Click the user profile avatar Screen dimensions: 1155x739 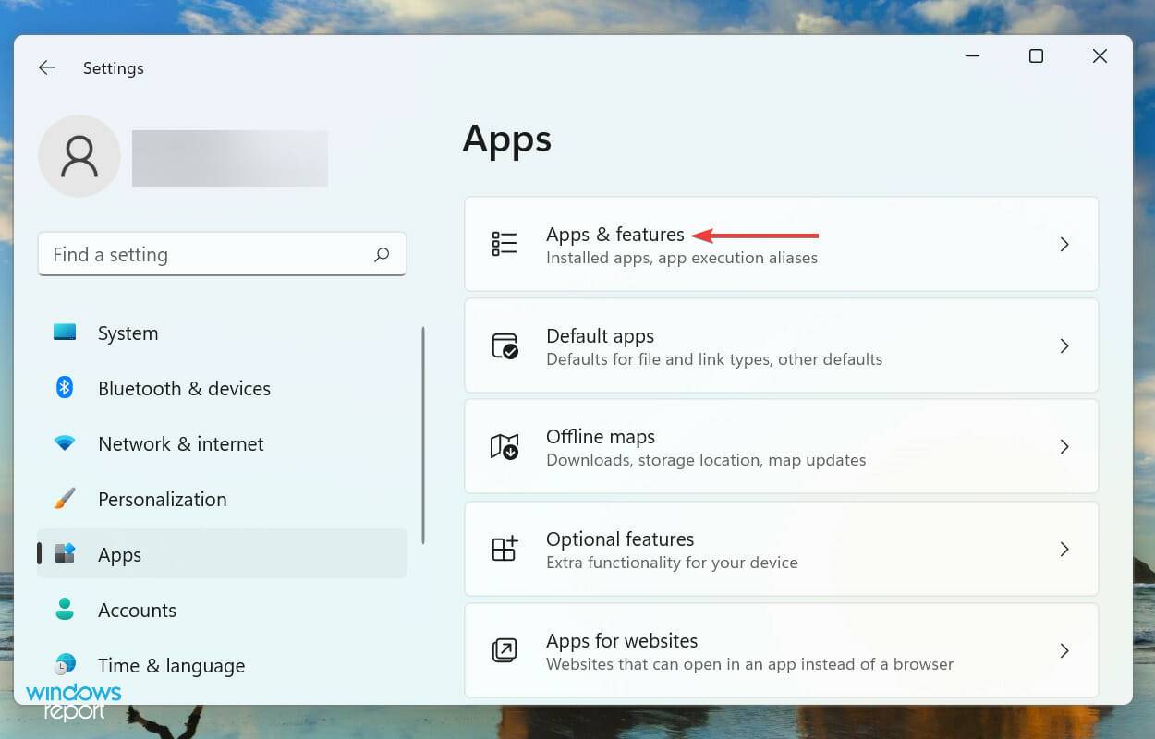tap(79, 156)
